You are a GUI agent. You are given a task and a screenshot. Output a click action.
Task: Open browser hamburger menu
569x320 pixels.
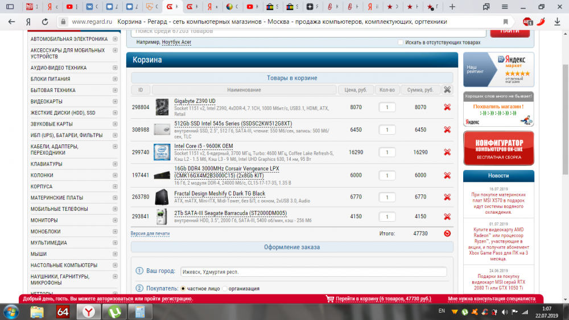(x=505, y=6)
